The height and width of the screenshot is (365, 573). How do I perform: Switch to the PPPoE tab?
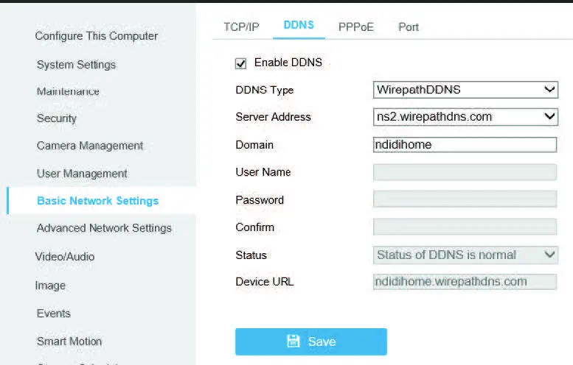coord(356,27)
